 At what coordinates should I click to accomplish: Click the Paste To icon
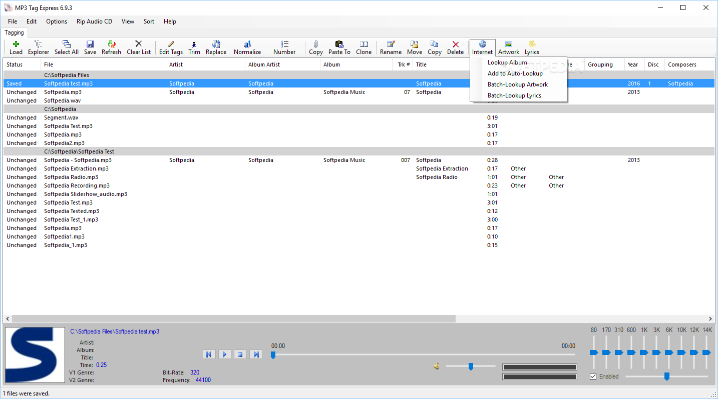click(339, 47)
